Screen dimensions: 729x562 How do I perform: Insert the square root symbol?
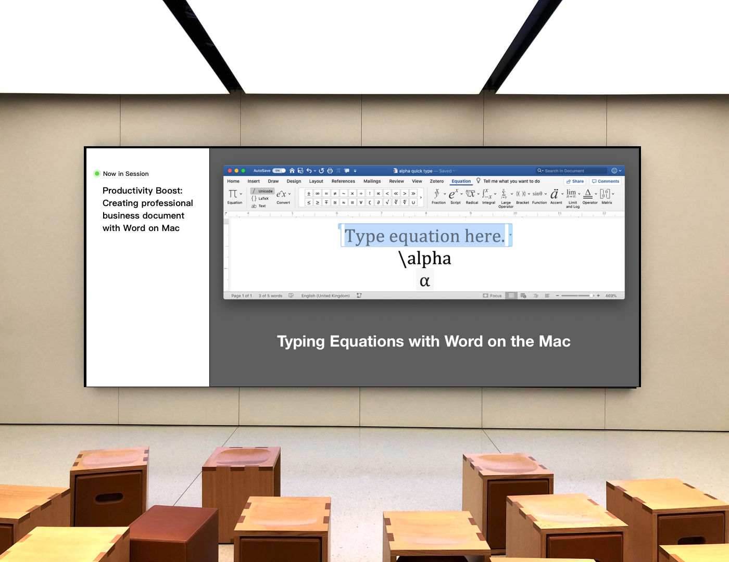(387, 202)
